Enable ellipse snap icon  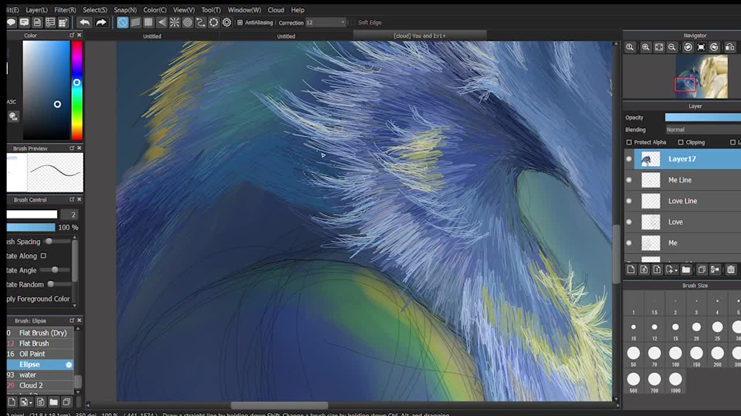pos(214,23)
